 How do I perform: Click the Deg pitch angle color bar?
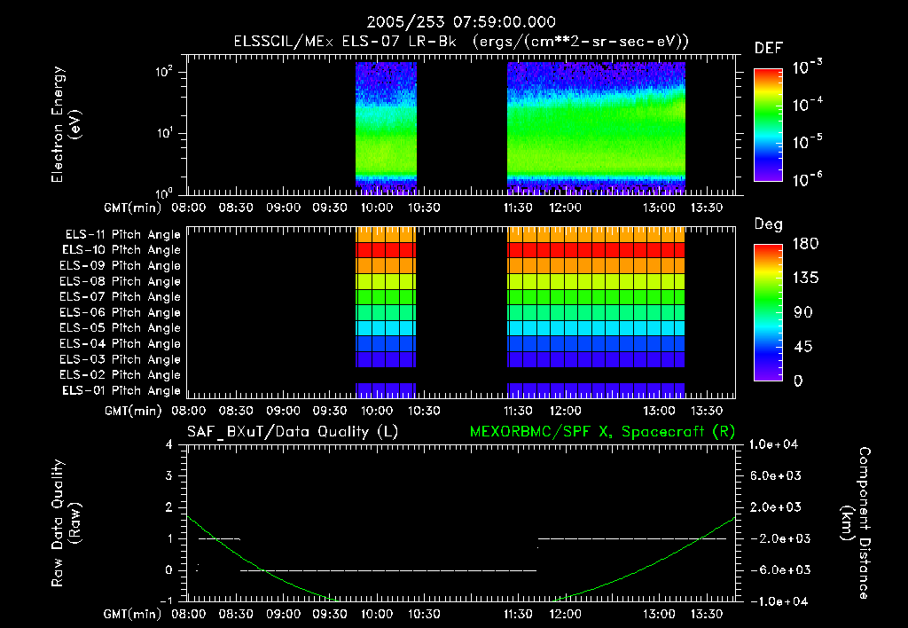click(768, 312)
